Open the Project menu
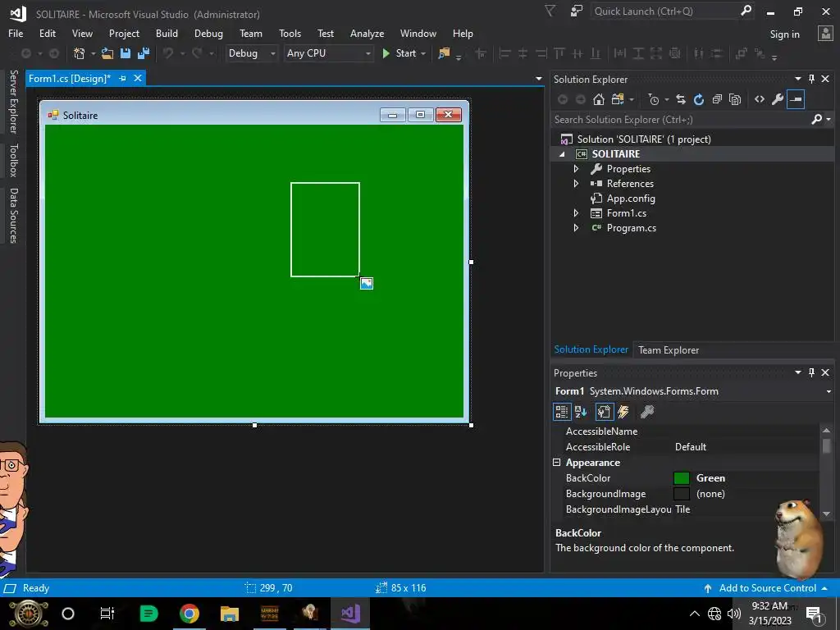 124,33
